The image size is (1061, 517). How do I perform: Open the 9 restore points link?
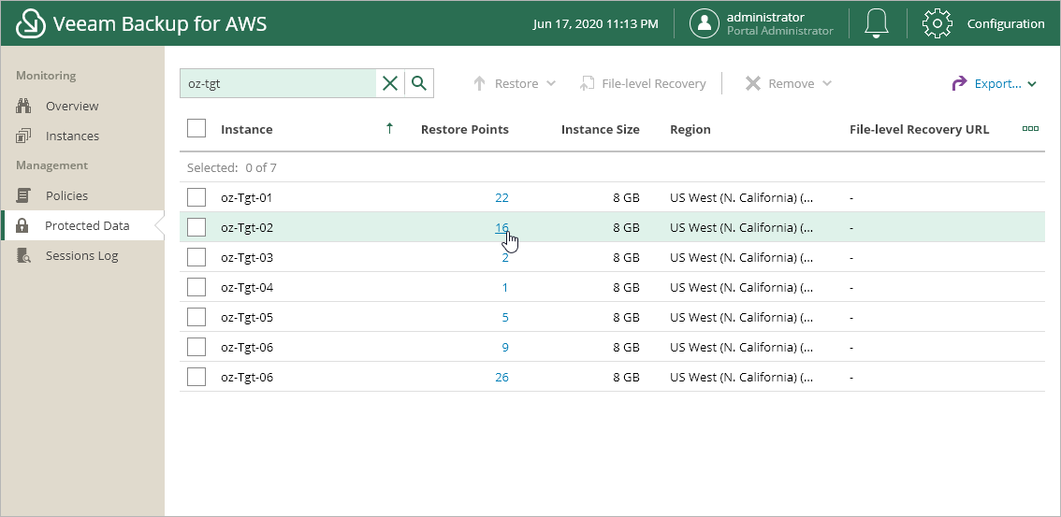click(x=505, y=347)
